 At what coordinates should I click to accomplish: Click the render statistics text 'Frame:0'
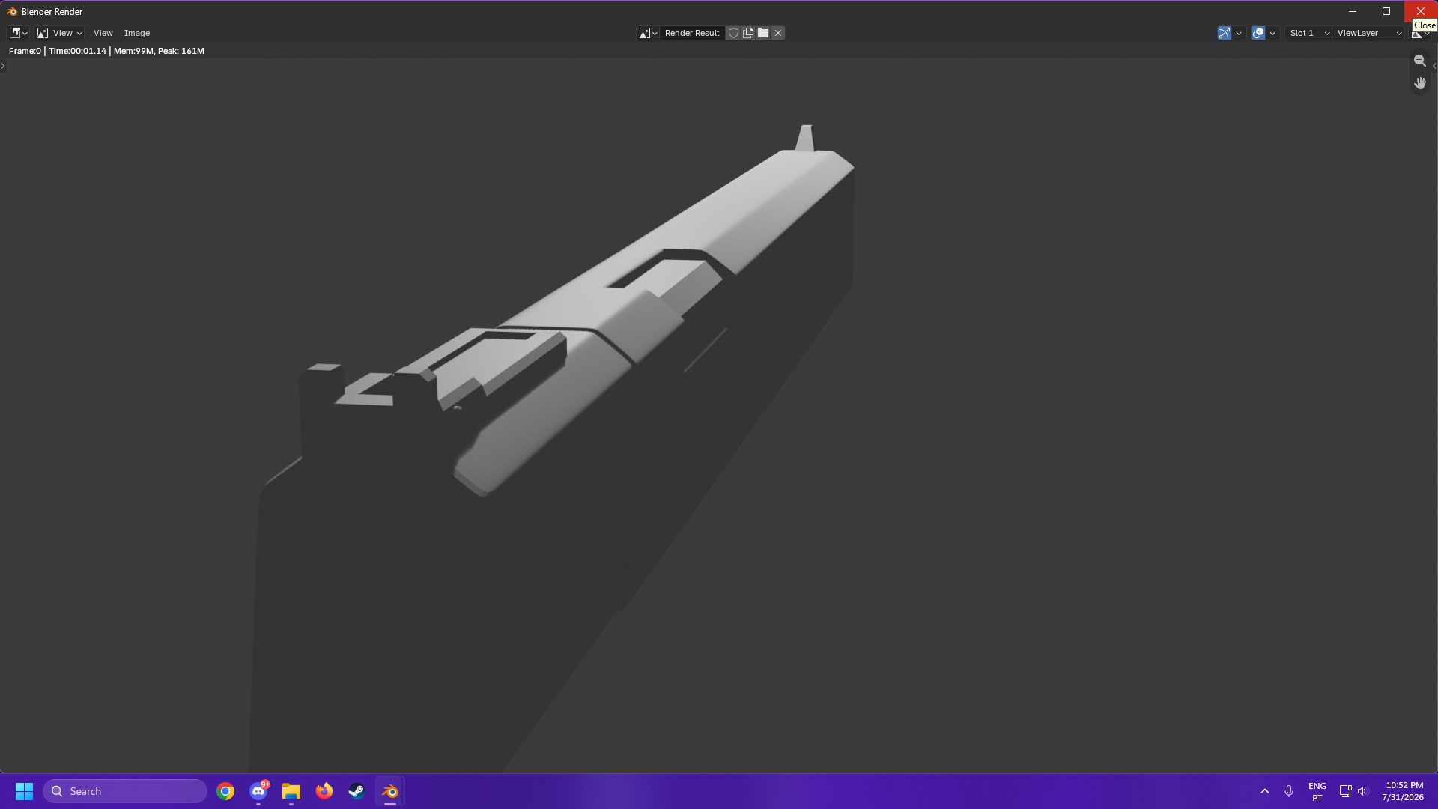click(25, 51)
